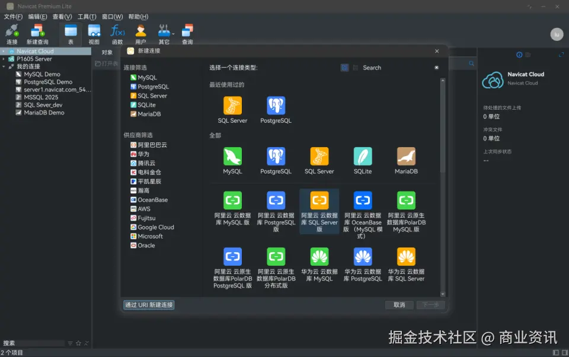Open the 窗口(W) menu

click(113, 17)
